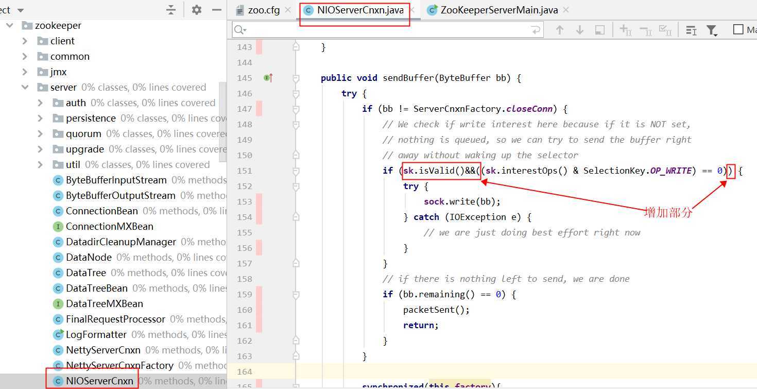Select ConnectionBean class
The width and height of the screenshot is (757, 389).
coord(102,211)
